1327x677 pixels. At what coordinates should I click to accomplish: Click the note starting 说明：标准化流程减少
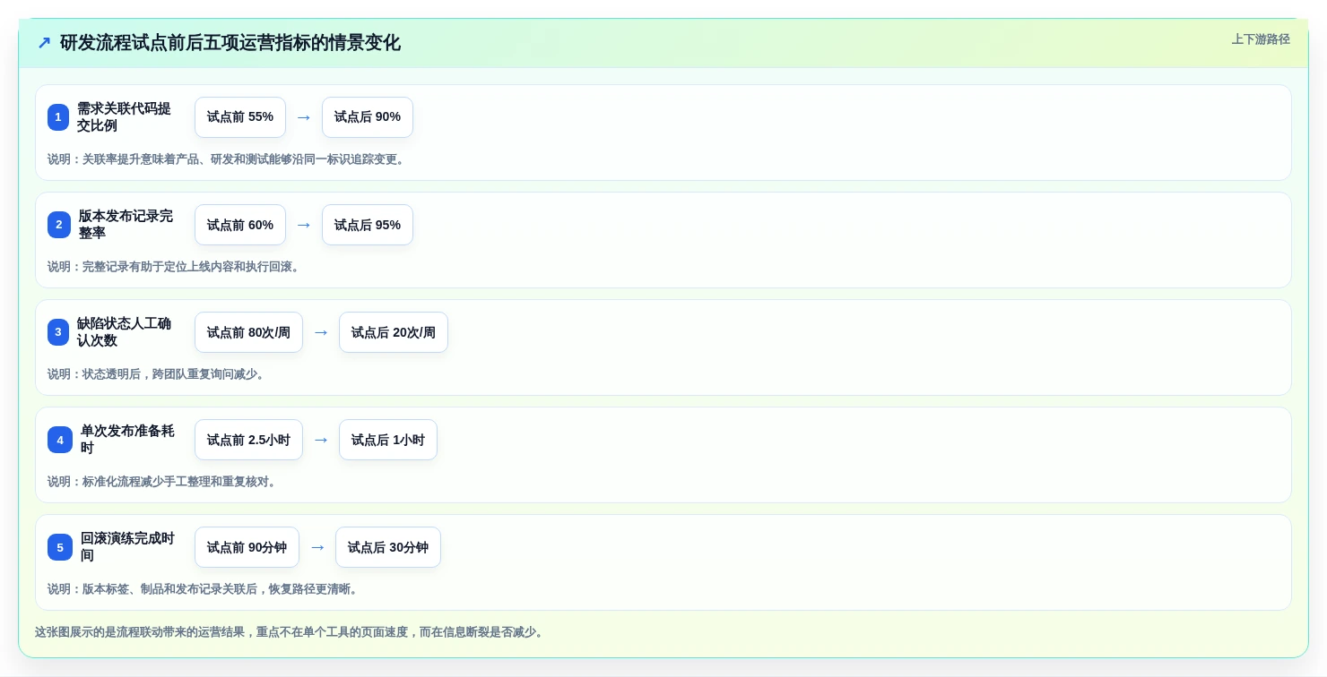point(164,482)
